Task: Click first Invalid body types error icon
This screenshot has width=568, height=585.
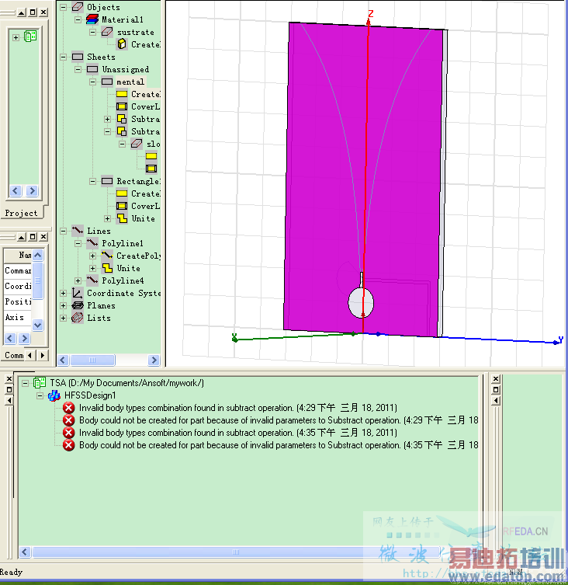Action: click(68, 408)
